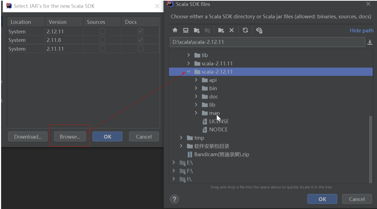The image size is (377, 209).
Task: Click the Home directory icon in file browser
Action: (175, 30)
